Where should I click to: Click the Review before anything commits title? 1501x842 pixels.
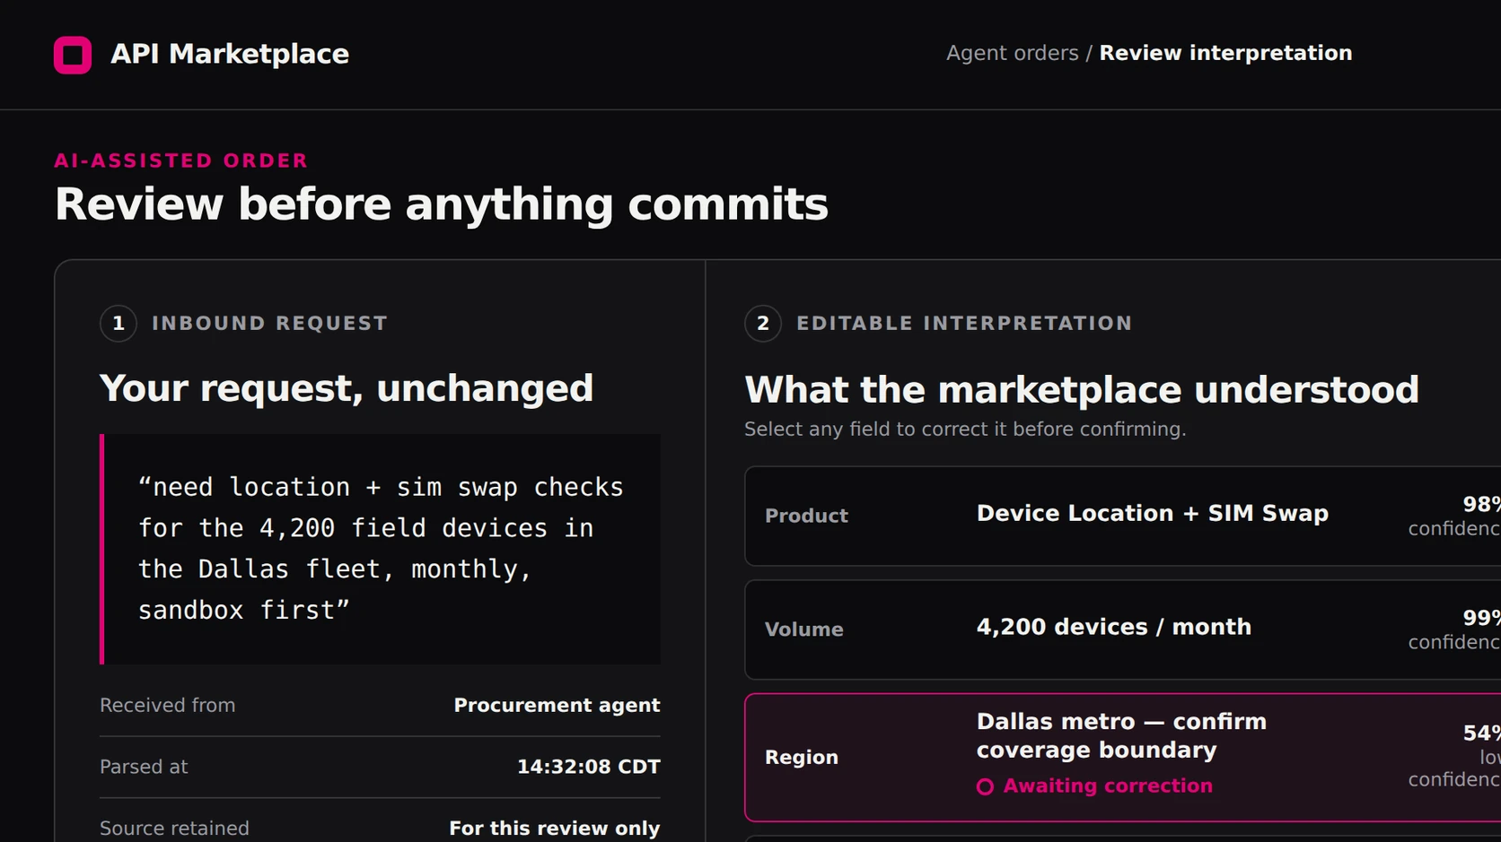coord(442,204)
